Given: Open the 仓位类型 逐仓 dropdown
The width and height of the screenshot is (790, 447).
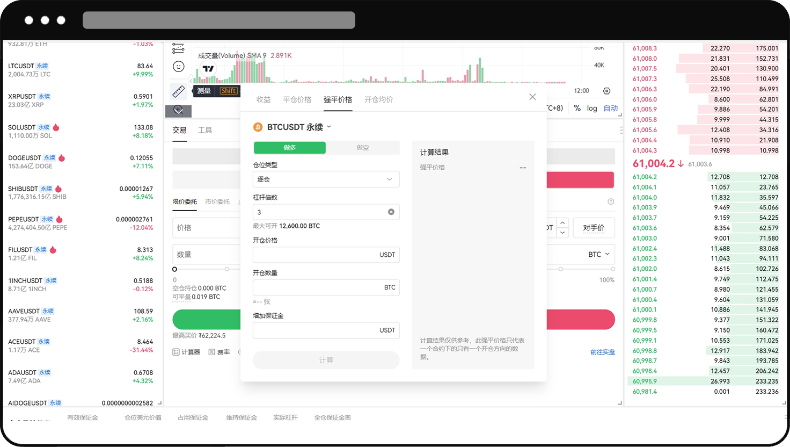Looking at the screenshot, I should tap(326, 179).
